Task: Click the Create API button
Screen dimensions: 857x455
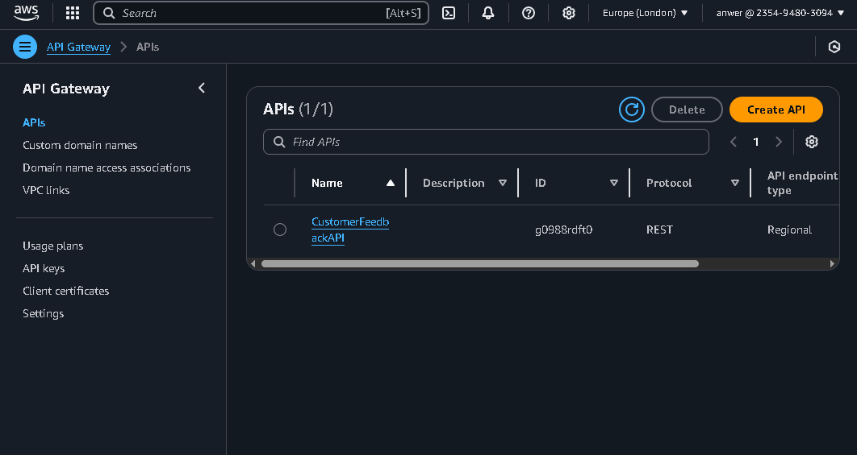Action: [776, 110]
